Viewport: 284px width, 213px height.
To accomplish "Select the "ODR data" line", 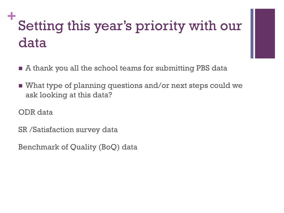I will pyautogui.click(x=35, y=112).
